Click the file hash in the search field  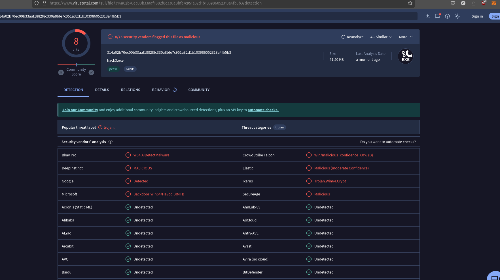pyautogui.click(x=61, y=16)
